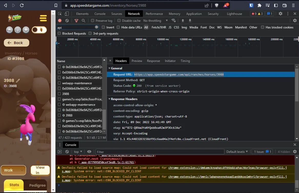This screenshot has width=299, height=193.
Task: Click the Back button in game
Action: (x=16, y=43)
